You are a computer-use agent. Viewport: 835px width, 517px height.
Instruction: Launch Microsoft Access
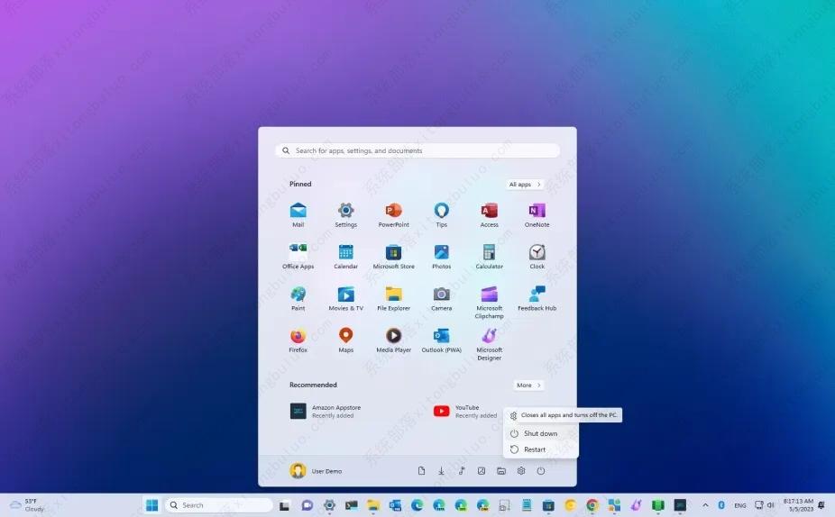(x=489, y=215)
